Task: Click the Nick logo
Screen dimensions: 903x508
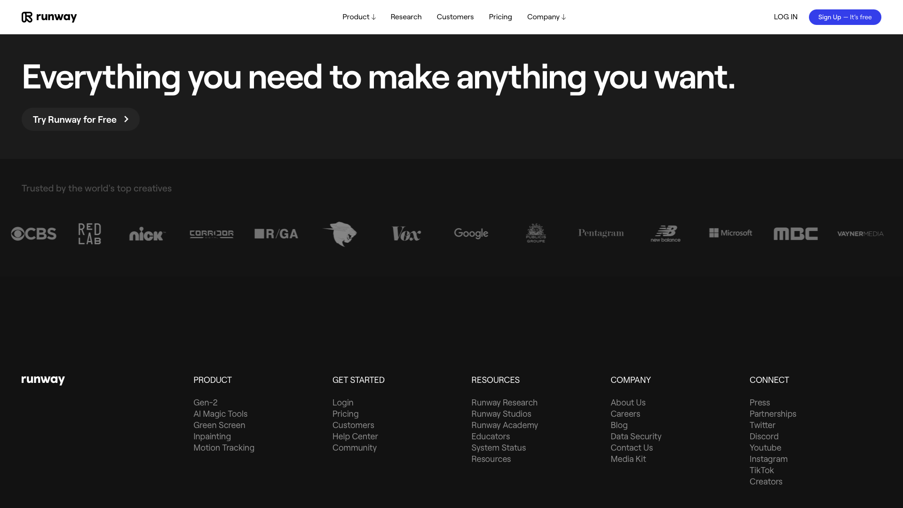Action: [147, 234]
